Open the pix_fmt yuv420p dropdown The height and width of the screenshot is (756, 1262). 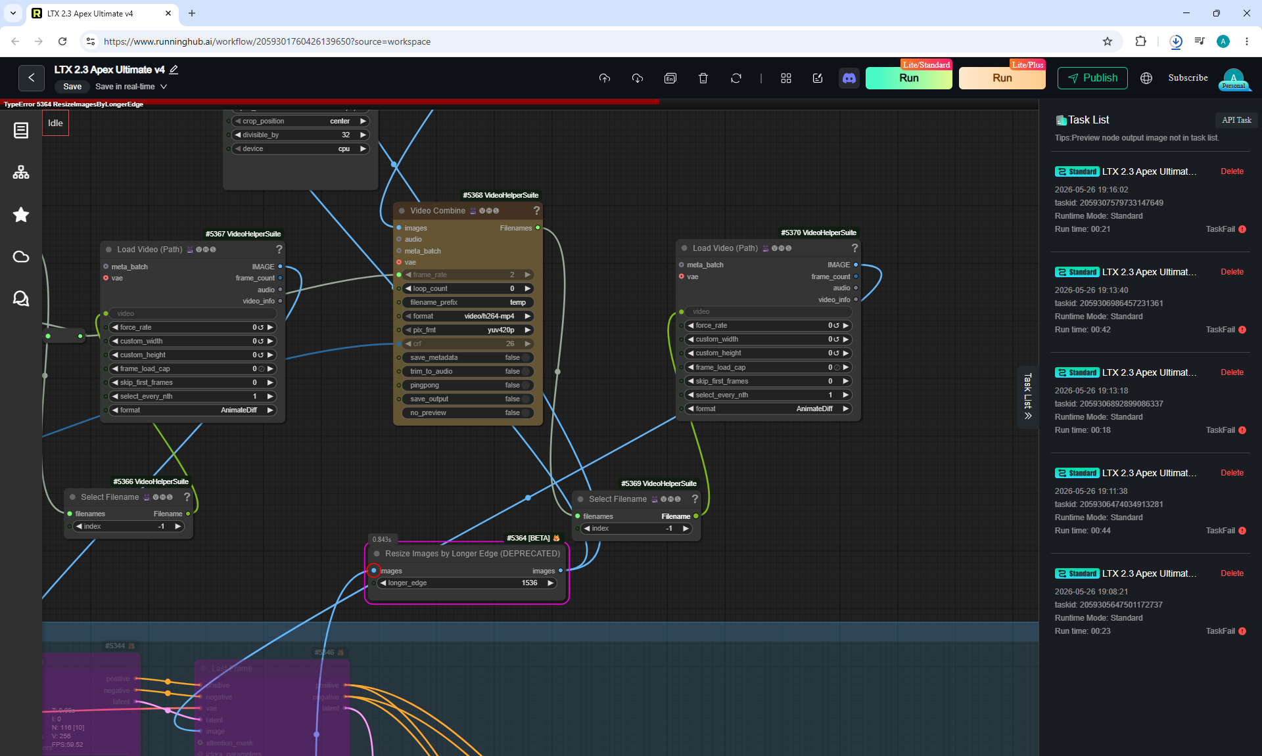[468, 330]
